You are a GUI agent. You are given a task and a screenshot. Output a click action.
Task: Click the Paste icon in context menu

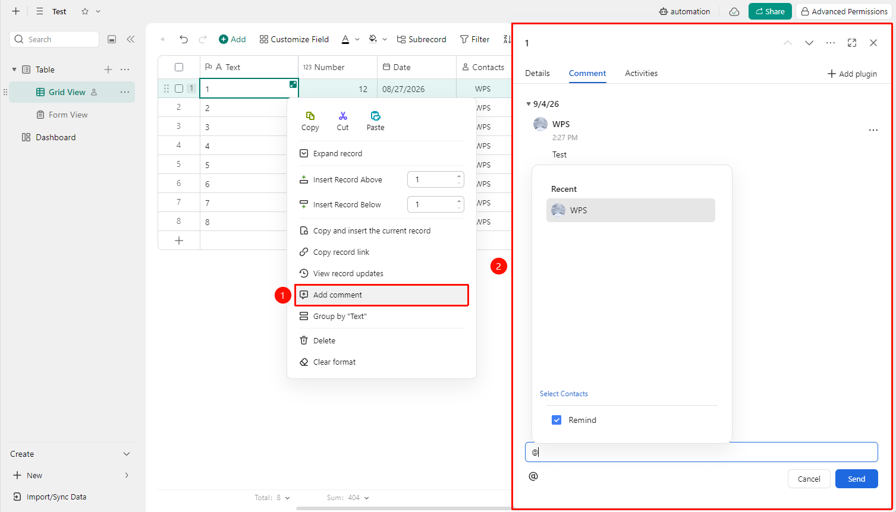(375, 116)
